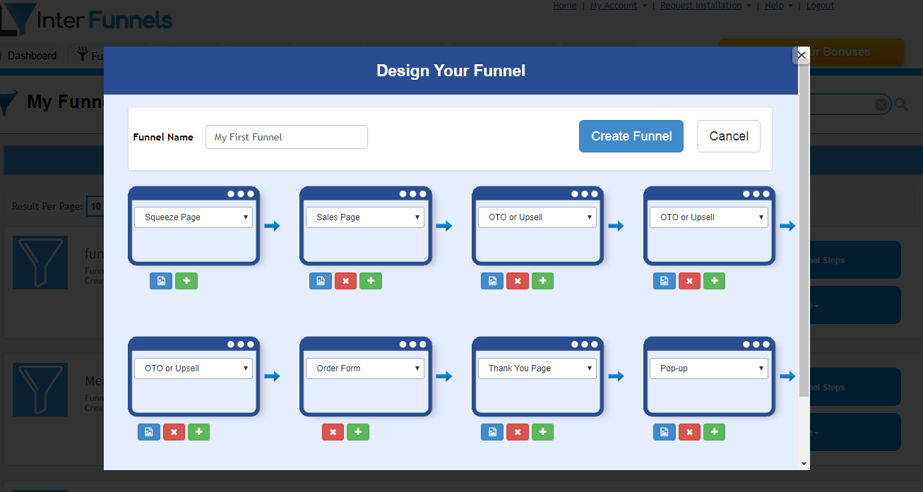Open the Squeeze Page type dropdown

(193, 217)
